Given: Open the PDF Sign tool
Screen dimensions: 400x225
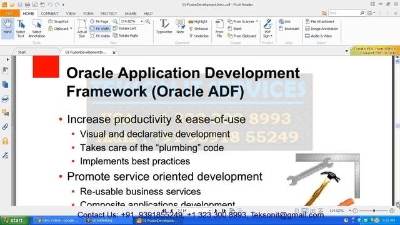Looking at the screenshot, I should (267, 29).
